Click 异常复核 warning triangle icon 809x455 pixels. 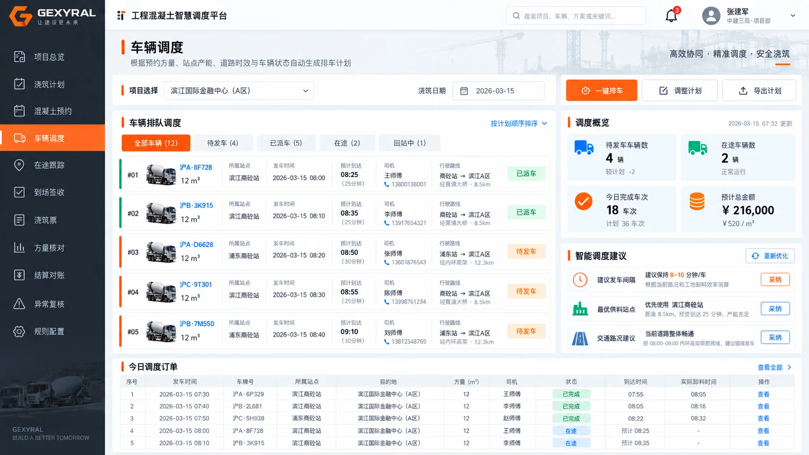[19, 304]
